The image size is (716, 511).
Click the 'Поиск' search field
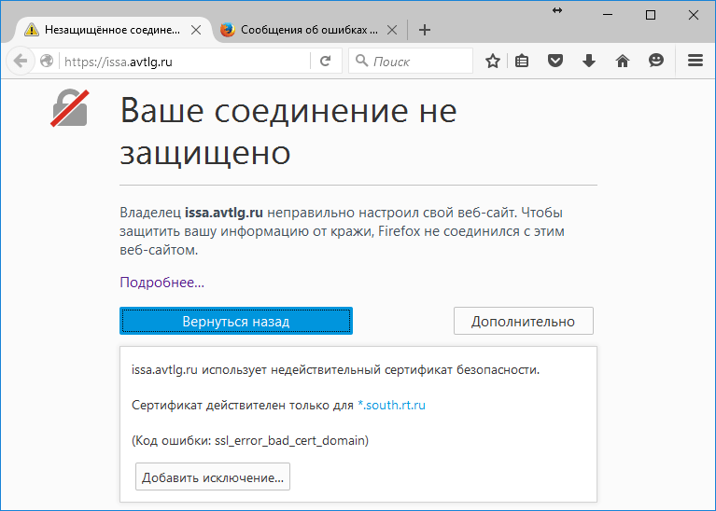pos(411,61)
